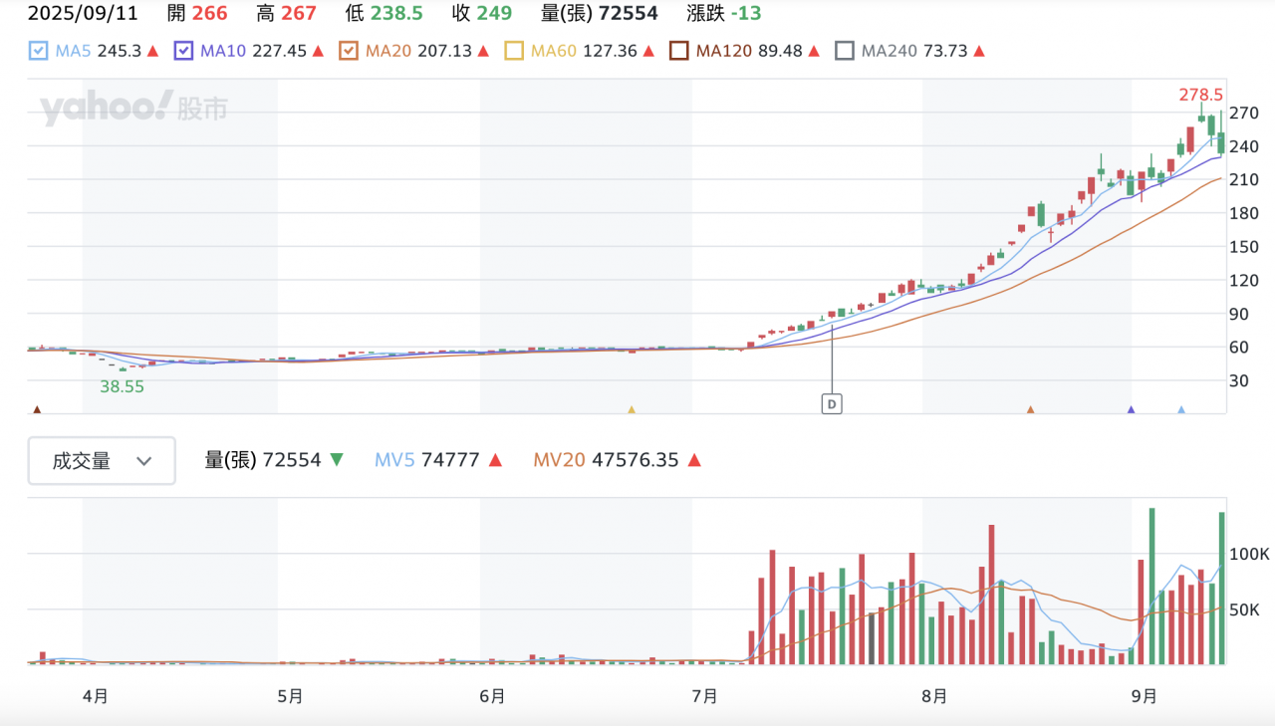Click the D dividend marker on chart

tap(831, 403)
